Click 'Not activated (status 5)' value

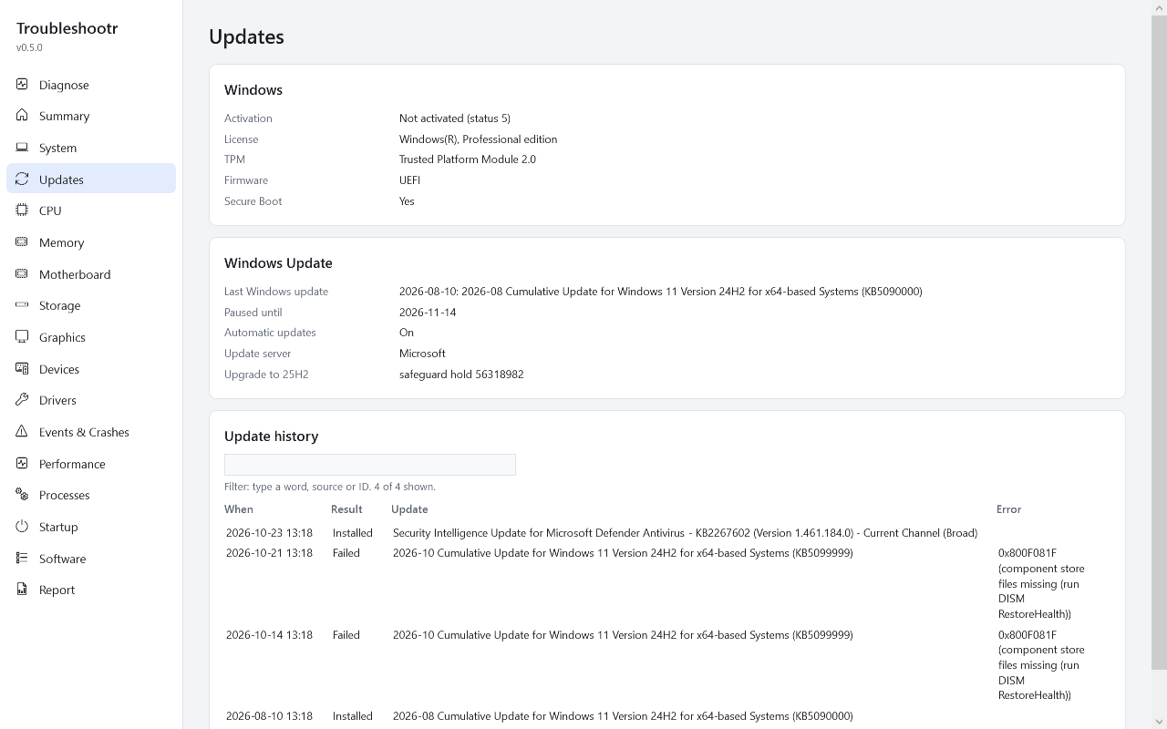455,118
